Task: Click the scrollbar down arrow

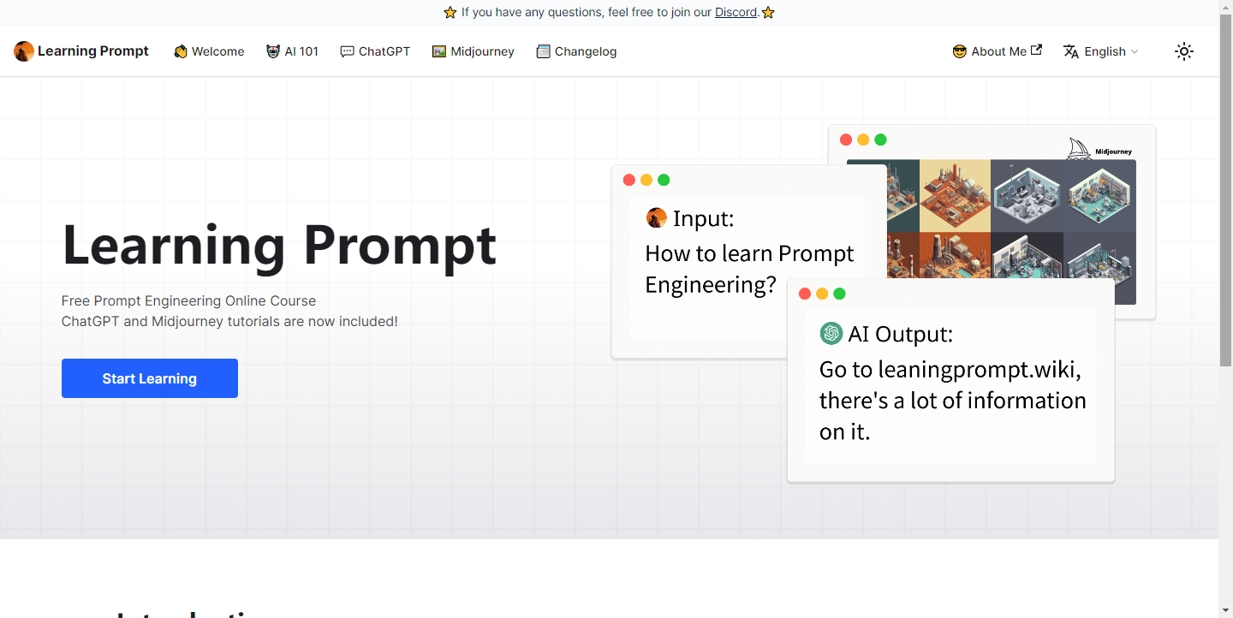Action: [x=1225, y=611]
